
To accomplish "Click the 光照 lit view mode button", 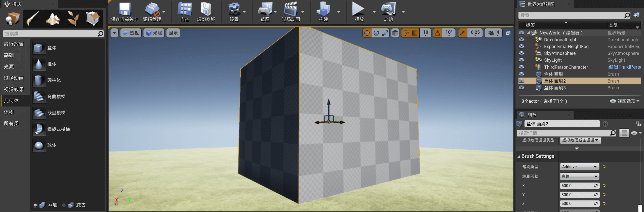I will 154,33.
